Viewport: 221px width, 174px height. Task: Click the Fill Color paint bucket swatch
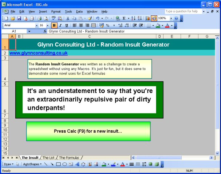tap(104, 164)
